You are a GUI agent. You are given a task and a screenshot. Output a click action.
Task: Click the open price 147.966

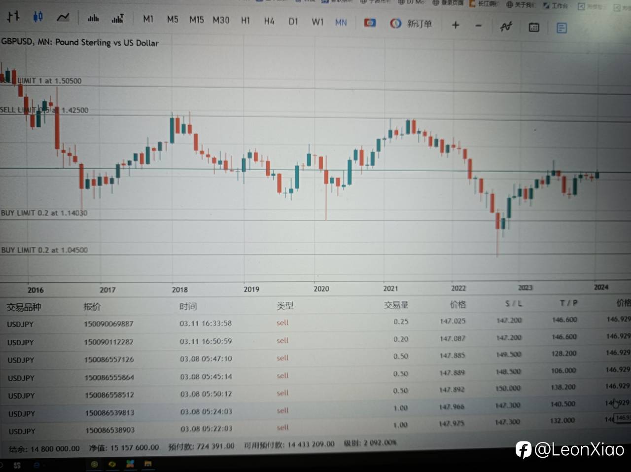(452, 407)
